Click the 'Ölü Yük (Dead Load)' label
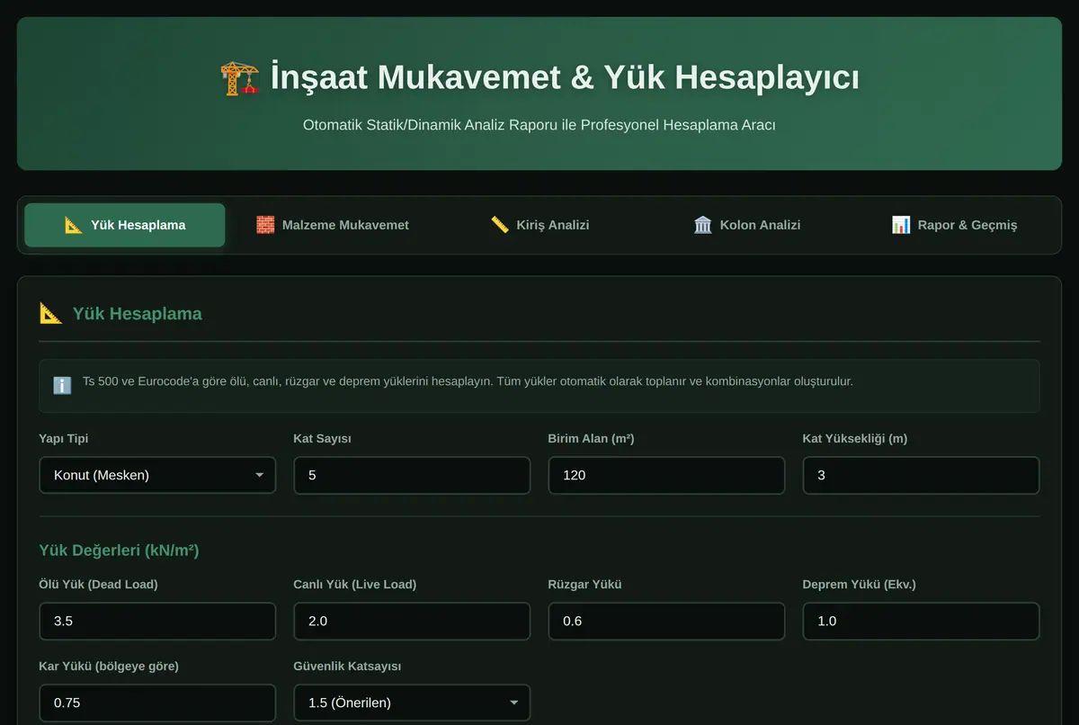This screenshot has height=725, width=1079. point(98,585)
